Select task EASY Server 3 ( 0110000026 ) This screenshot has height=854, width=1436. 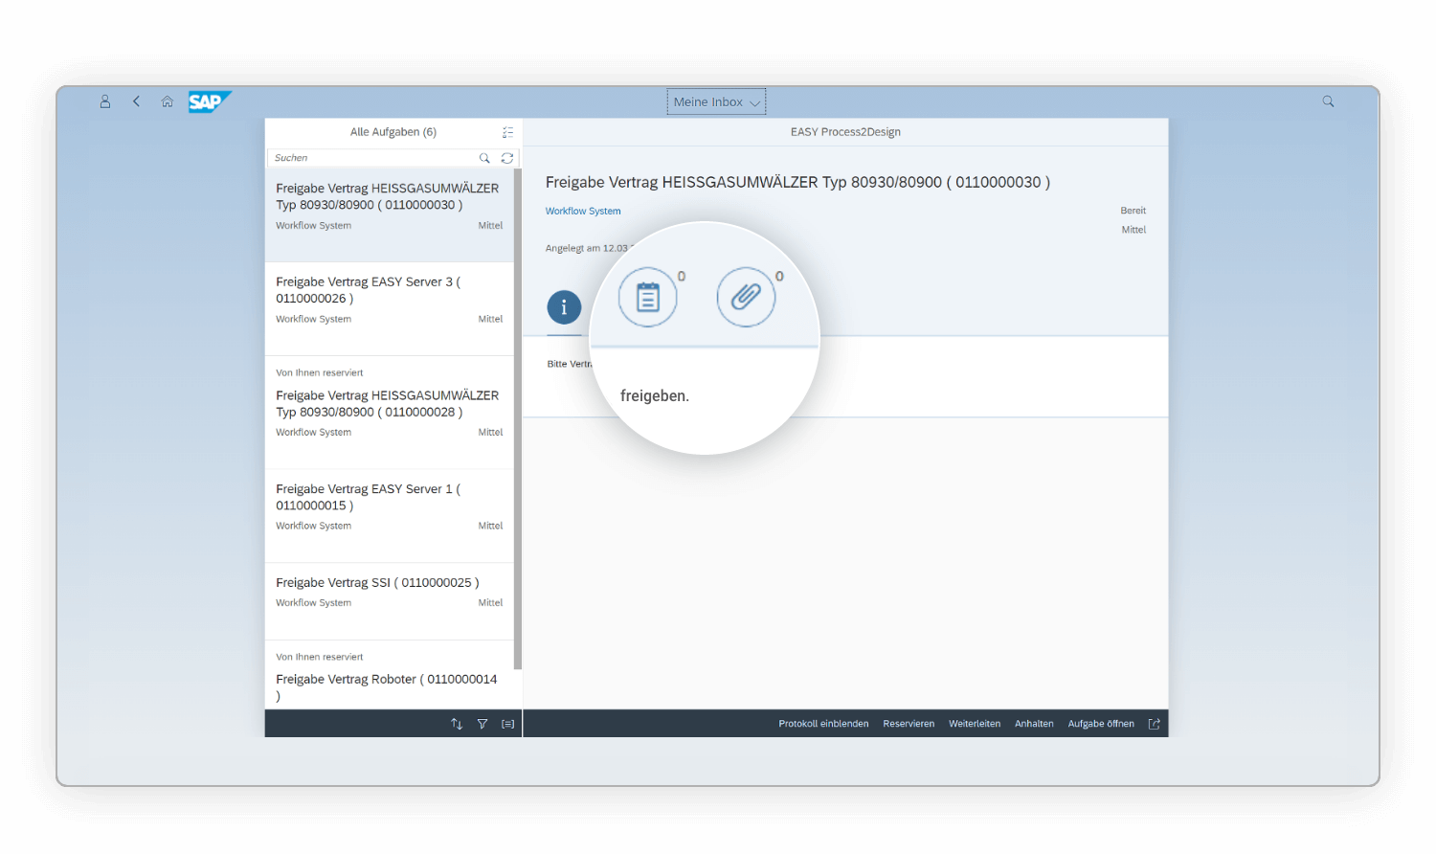click(390, 309)
